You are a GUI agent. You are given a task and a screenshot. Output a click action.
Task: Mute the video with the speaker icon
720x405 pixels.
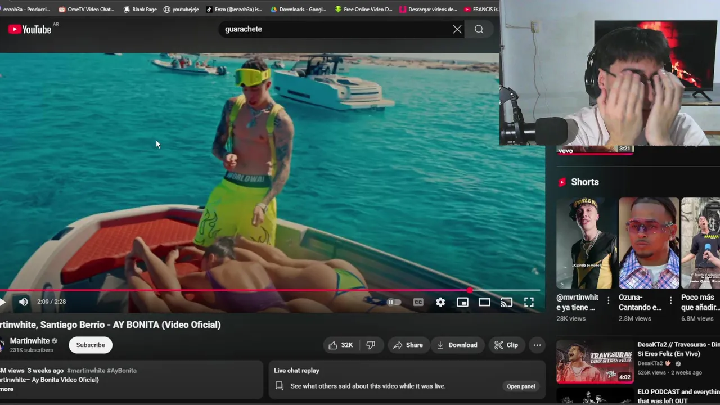pos(23,302)
